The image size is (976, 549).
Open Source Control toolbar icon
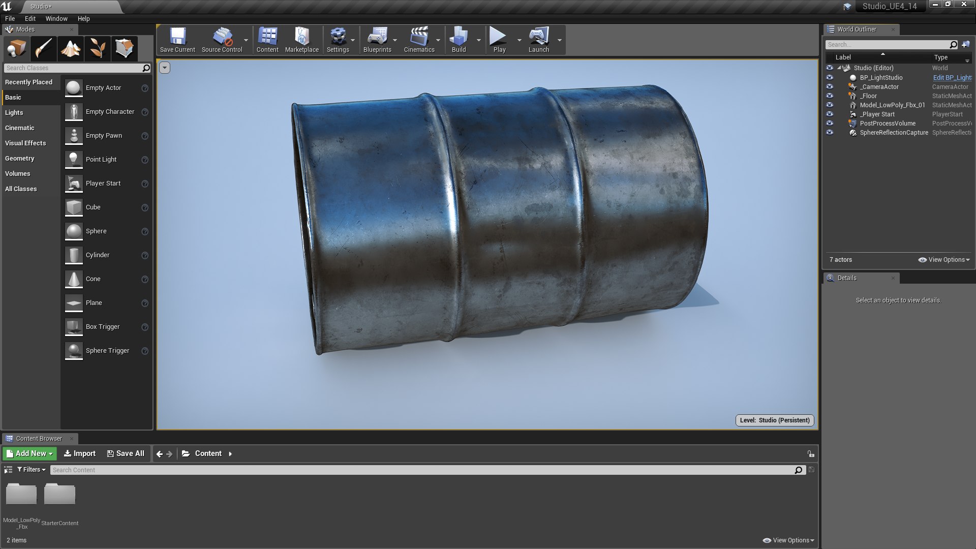click(222, 40)
